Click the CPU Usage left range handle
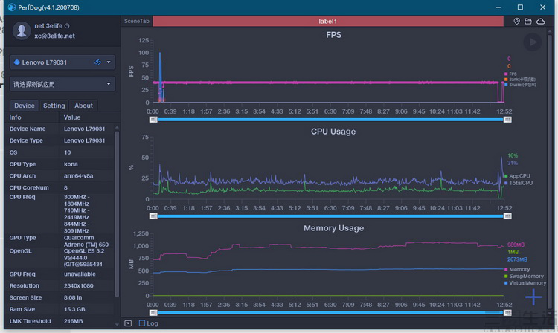The image size is (558, 333). pos(153,216)
